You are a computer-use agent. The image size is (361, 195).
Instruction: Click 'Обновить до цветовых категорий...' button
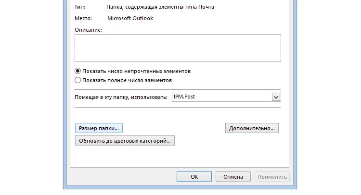tap(125, 141)
